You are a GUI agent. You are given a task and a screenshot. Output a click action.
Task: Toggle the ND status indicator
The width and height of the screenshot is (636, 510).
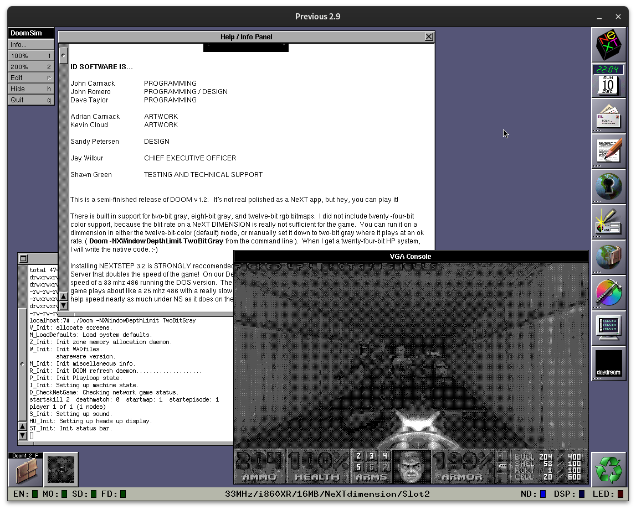[543, 494]
